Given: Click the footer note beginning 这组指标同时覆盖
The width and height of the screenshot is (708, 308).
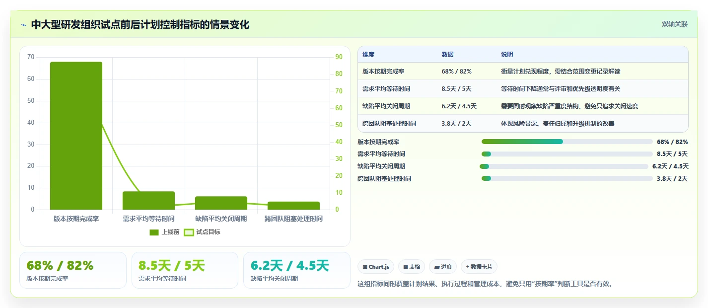Looking at the screenshot, I should [486, 284].
